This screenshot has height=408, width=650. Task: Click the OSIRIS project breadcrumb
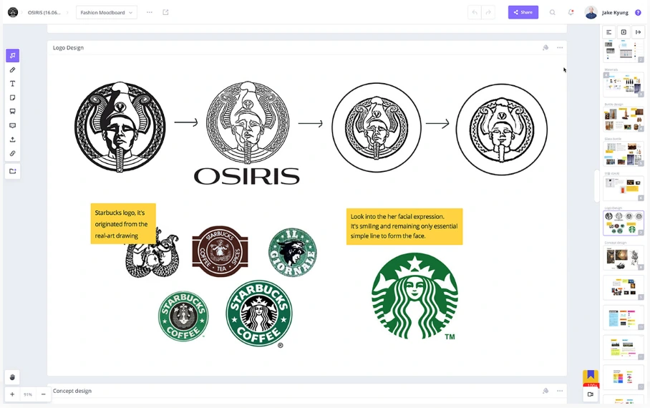click(44, 12)
